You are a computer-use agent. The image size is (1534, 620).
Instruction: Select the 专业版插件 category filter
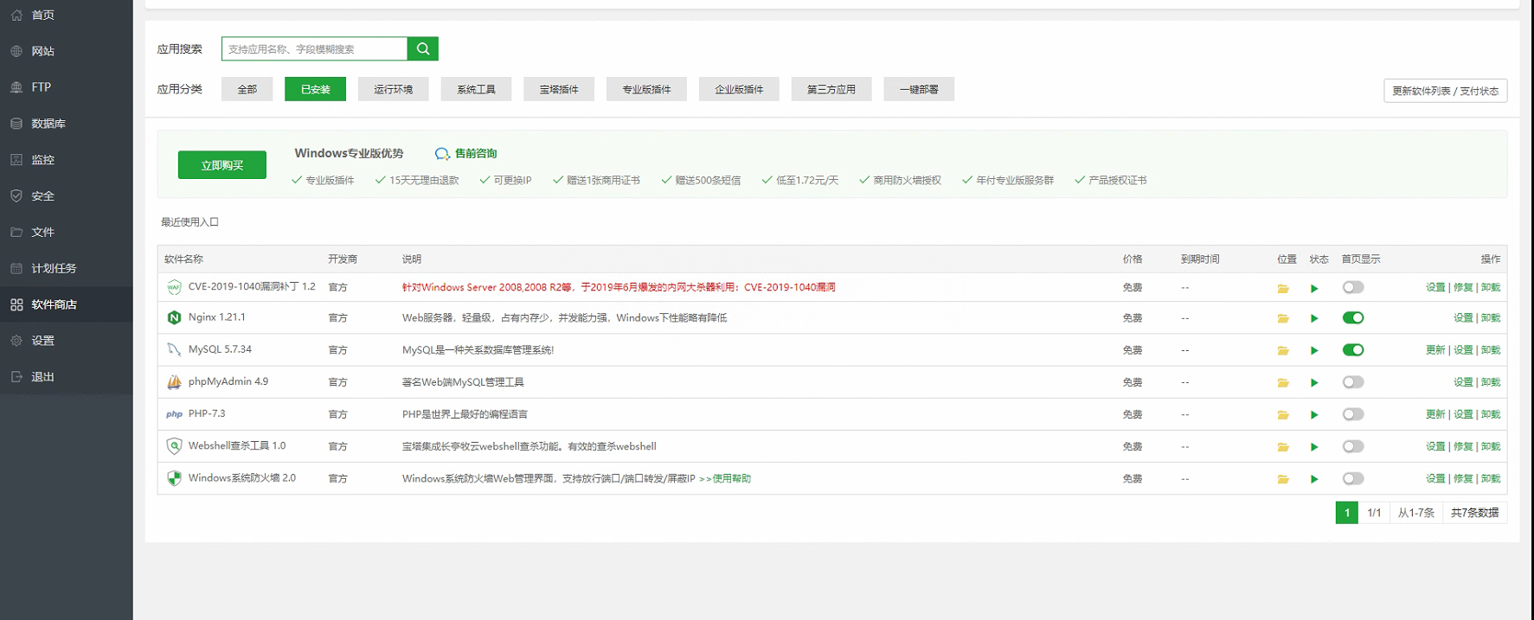point(646,89)
